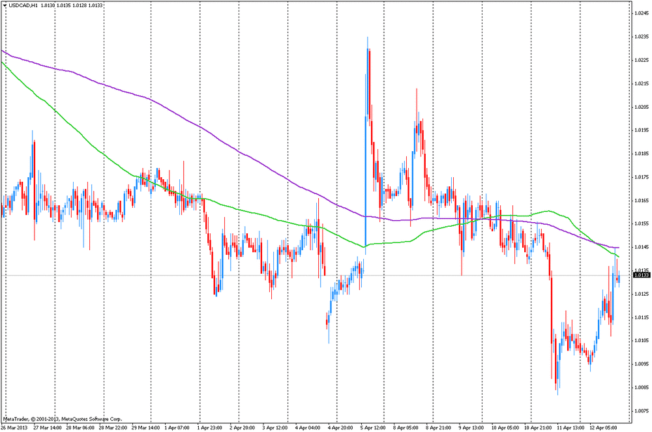Click the triangle arrow beside USDCAD,H1 title
The height and width of the screenshot is (432, 652).
[x=5, y=5]
